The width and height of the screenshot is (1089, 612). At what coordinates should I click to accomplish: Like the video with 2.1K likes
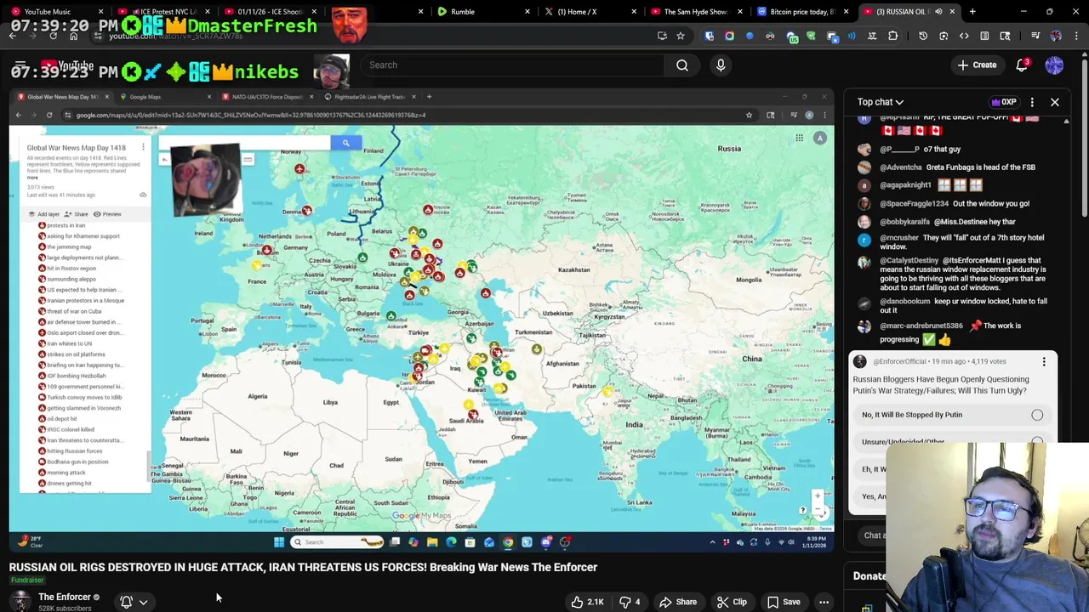click(x=587, y=602)
